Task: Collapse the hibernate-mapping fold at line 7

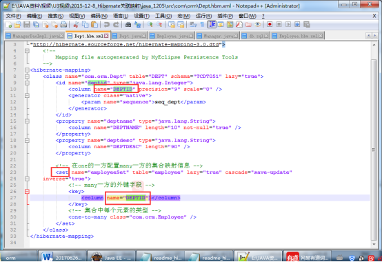Action: coord(27,70)
